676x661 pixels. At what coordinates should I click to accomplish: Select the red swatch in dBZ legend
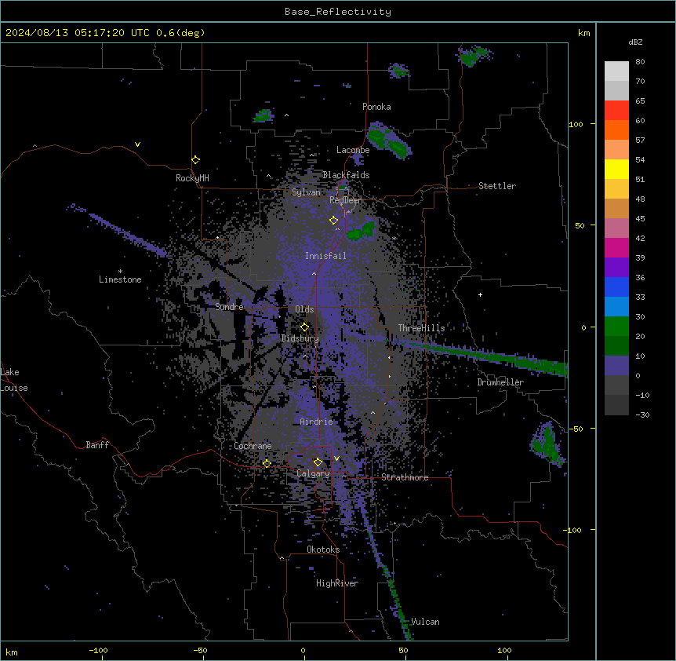point(616,110)
